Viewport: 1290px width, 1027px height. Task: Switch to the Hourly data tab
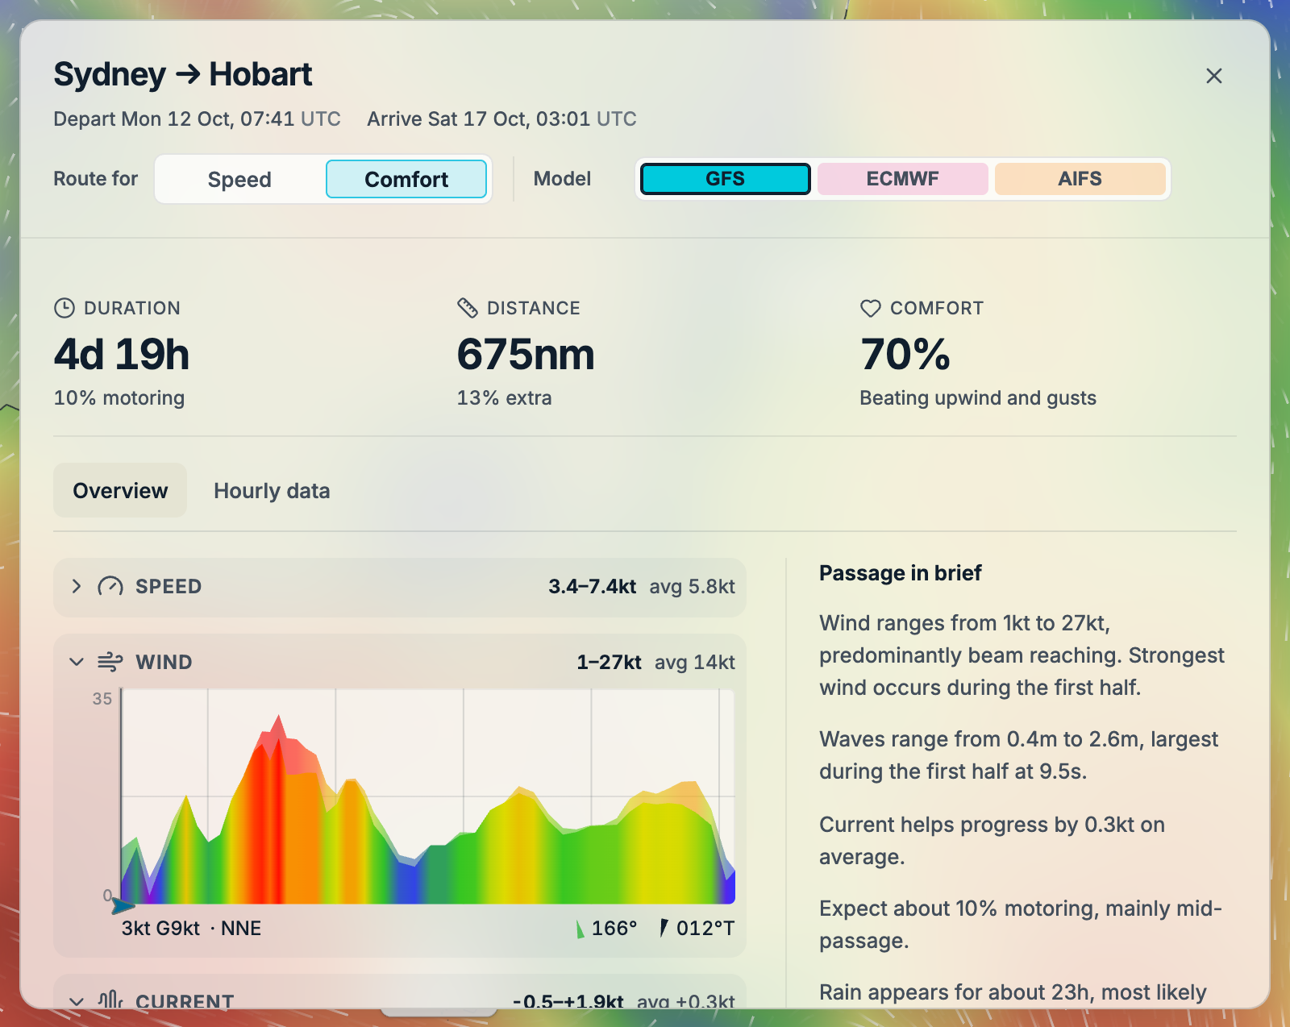pos(272,490)
